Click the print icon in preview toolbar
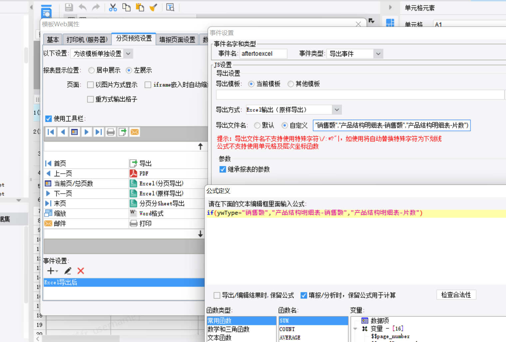The width and height of the screenshot is (506, 342). click(111, 132)
